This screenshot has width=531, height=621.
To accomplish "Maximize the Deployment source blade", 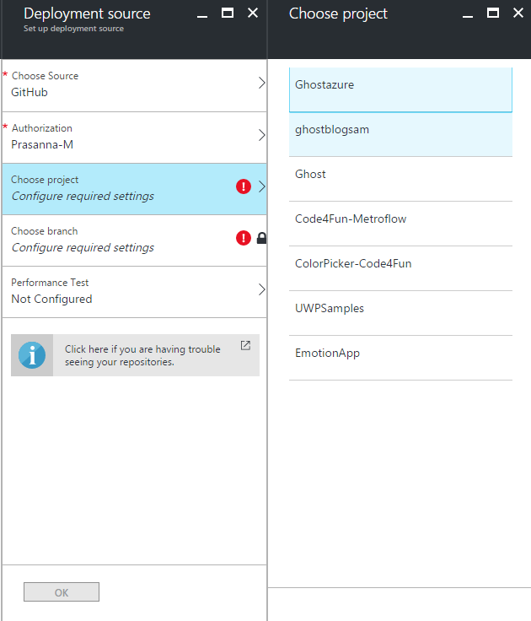I will (x=228, y=13).
